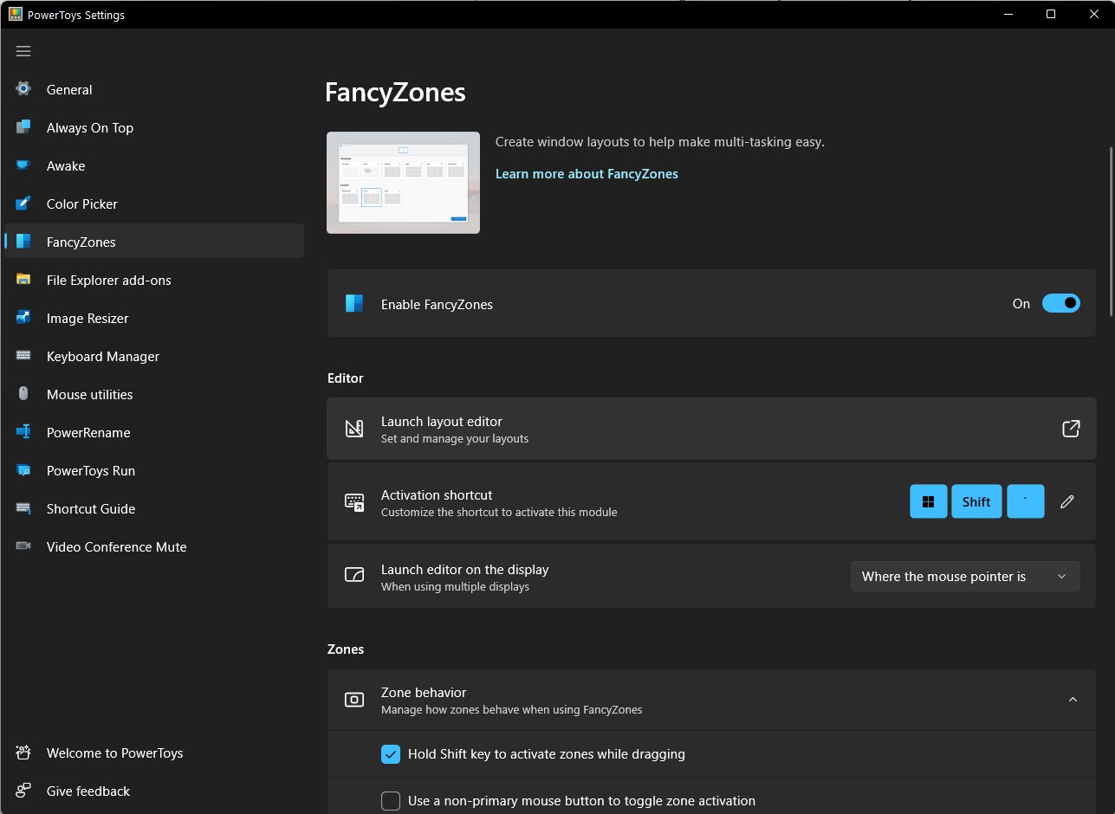Open layout editor via external-link icon
Viewport: 1115px width, 814px height.
point(1071,429)
